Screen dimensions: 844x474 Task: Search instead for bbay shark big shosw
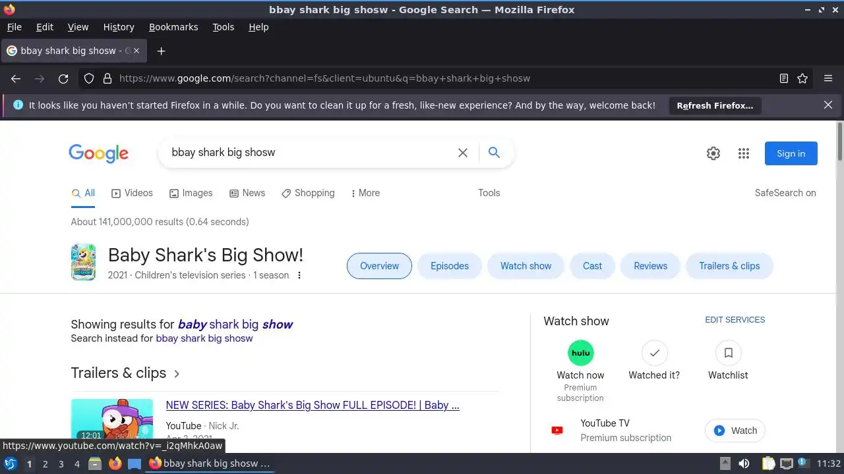[x=204, y=338]
